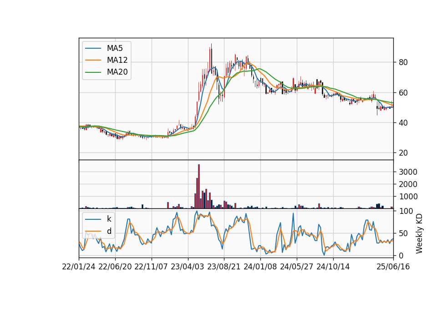The image size is (437, 314).
Task: Click the 24/05/27 date tick label
Action: pos(296,267)
